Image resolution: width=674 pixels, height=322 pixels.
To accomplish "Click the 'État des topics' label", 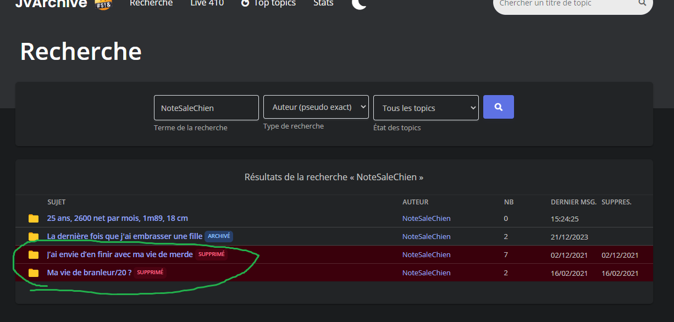I will point(397,127).
